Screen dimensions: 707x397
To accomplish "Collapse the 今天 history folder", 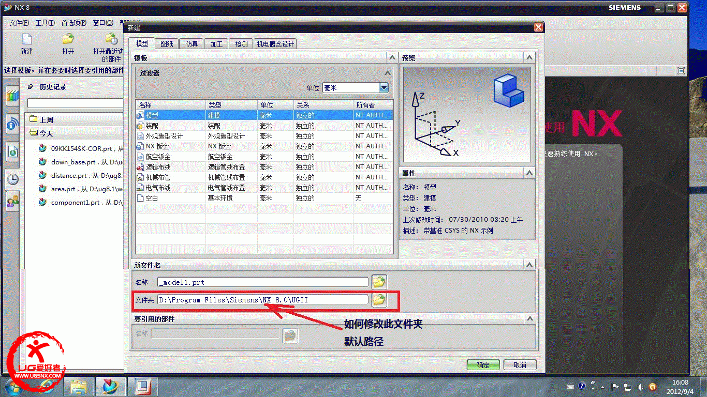I will (x=41, y=133).
